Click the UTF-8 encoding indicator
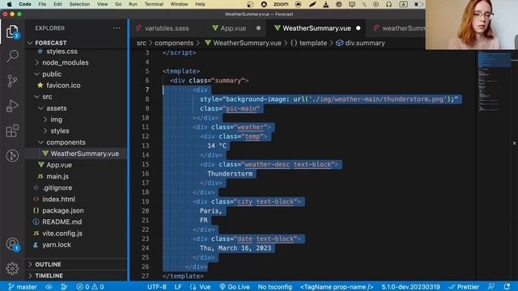This screenshot has width=518, height=291. tap(156, 287)
